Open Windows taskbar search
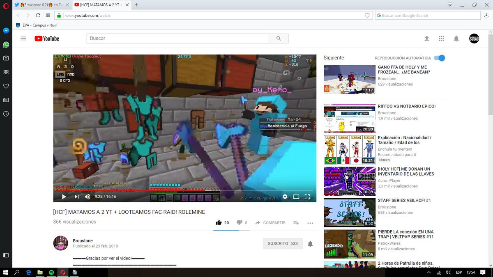The width and height of the screenshot is (493, 277). point(17,272)
